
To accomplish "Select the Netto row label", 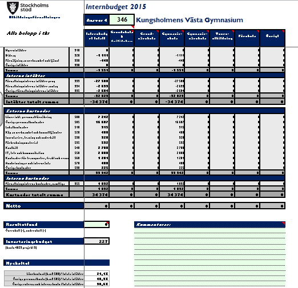I will tap(13, 206).
